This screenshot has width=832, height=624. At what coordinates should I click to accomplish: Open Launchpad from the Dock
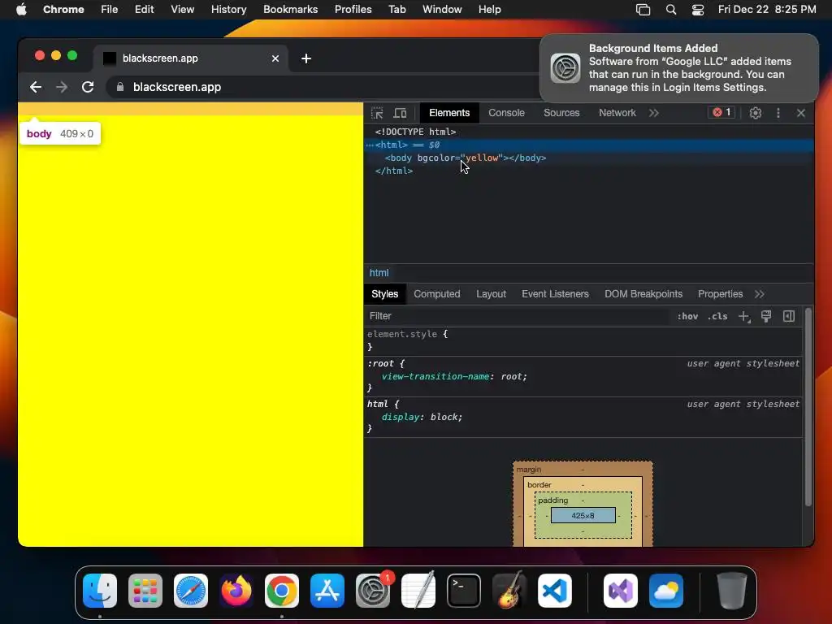click(x=145, y=591)
